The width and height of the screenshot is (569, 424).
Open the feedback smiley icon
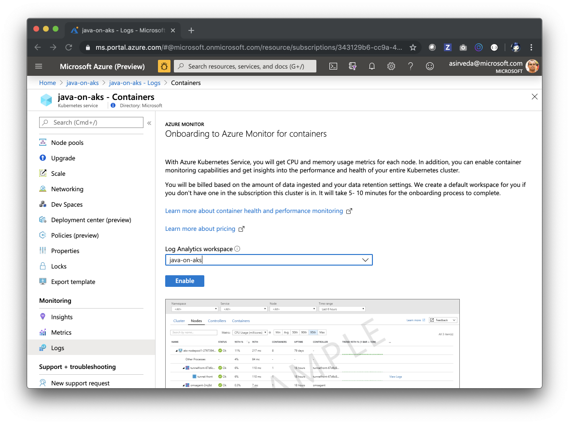[x=430, y=66]
